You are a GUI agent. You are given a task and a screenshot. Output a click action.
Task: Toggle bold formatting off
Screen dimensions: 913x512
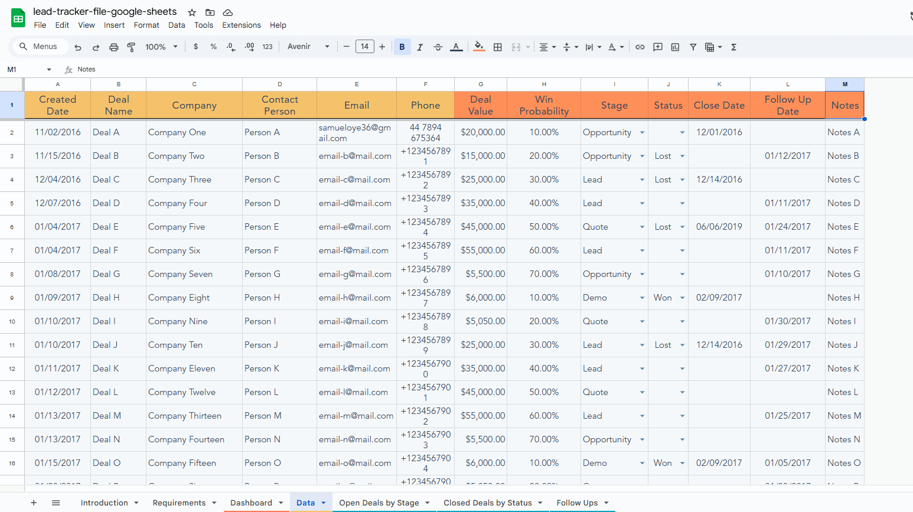401,47
